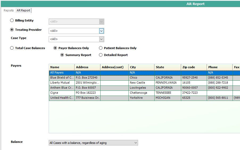Choose Patient Balances Only option
The width and height of the screenshot is (240, 150).
(x=101, y=48)
